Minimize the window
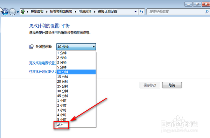 pyautogui.click(x=188, y=4)
